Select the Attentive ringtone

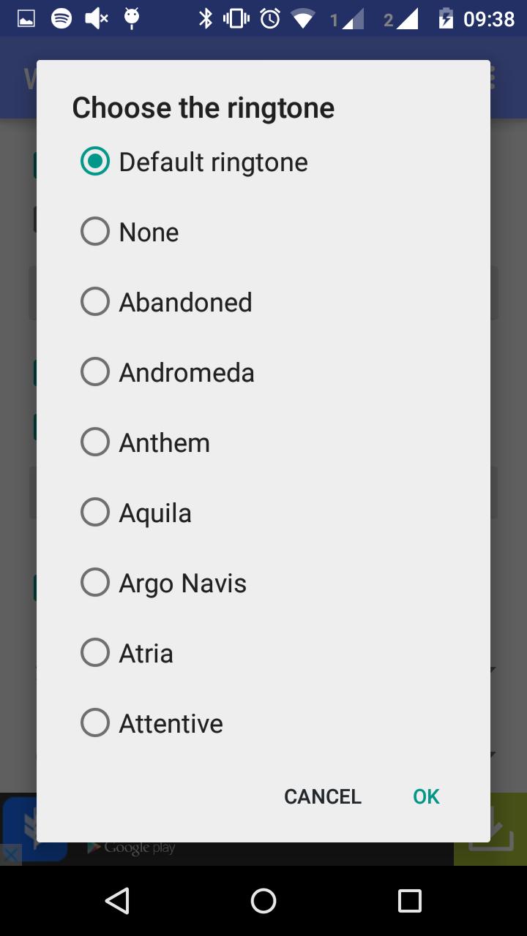coord(95,723)
